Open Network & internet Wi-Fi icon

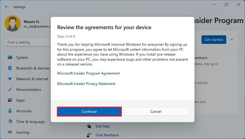pos(10,79)
